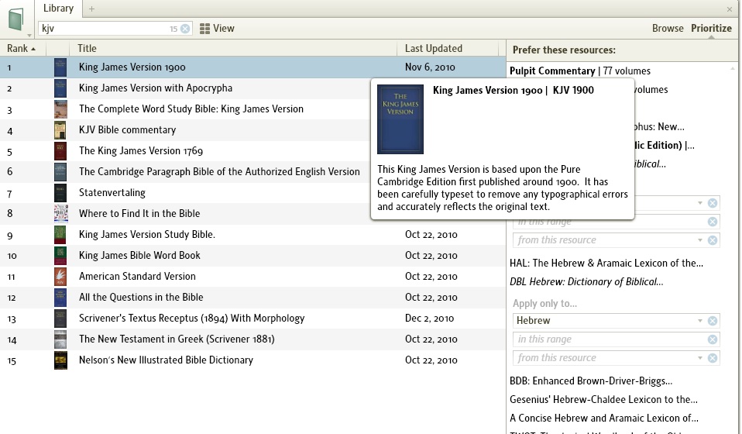Viewport: 742px width, 434px height.
Task: Add a new tab with the plus icon
Action: (92, 9)
